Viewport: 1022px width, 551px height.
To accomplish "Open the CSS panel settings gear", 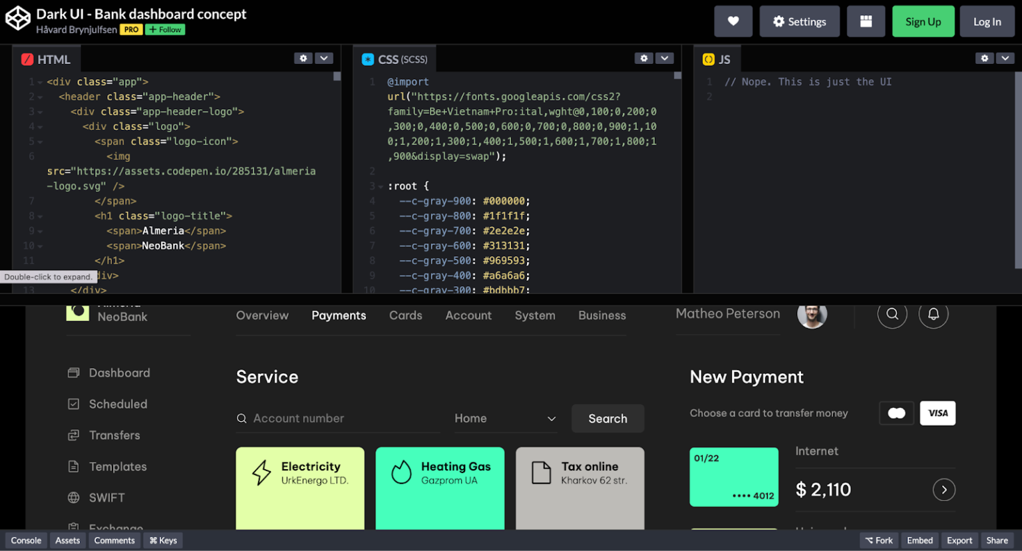I will (x=644, y=58).
